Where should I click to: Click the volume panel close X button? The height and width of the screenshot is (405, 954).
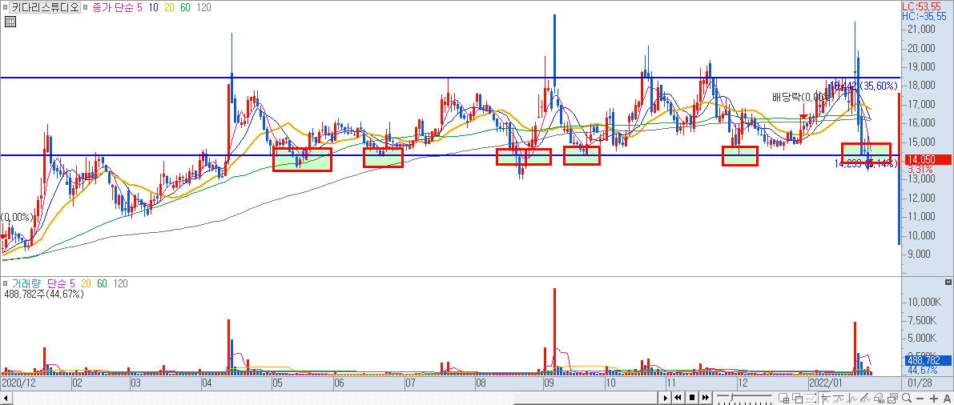coord(948,283)
